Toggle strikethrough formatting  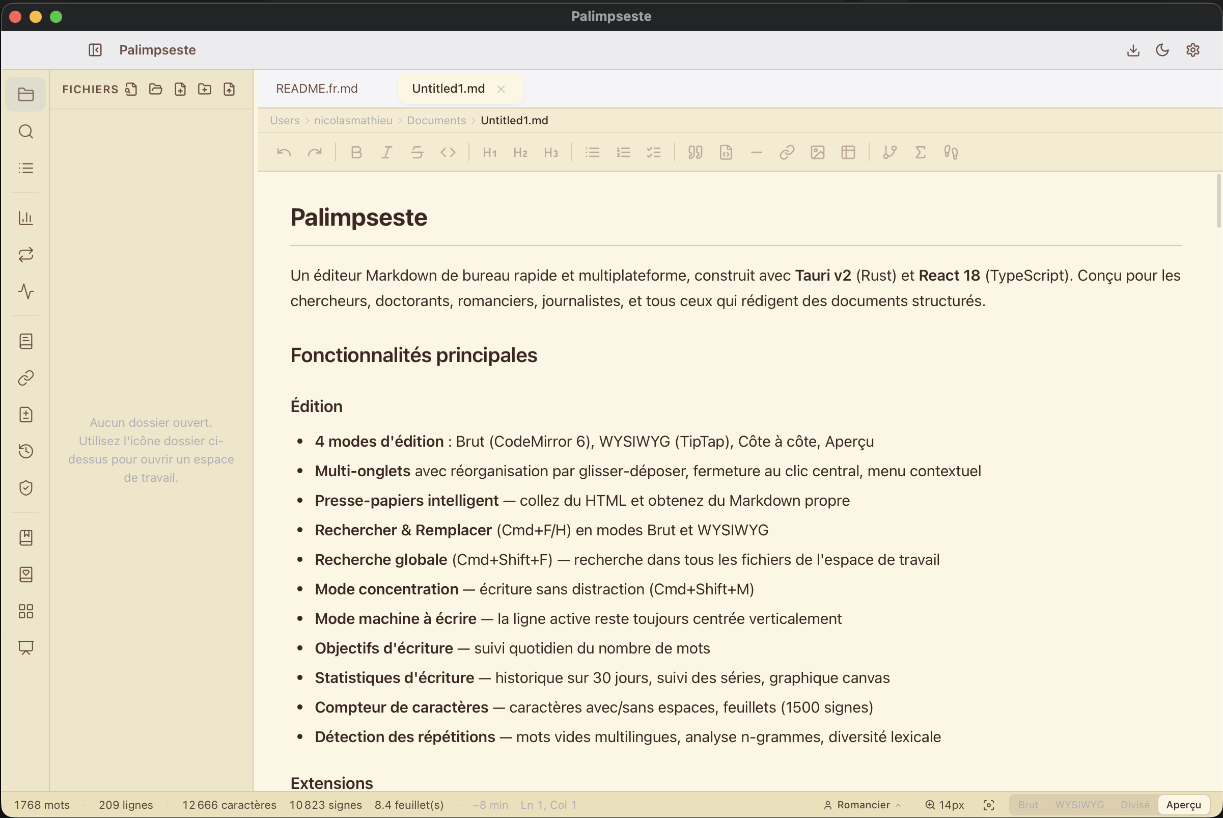417,152
